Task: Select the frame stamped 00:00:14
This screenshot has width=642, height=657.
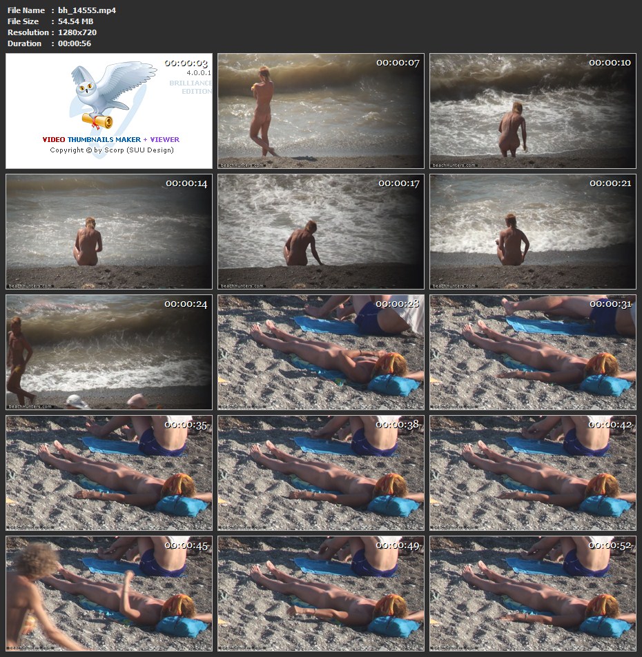Action: coord(109,232)
